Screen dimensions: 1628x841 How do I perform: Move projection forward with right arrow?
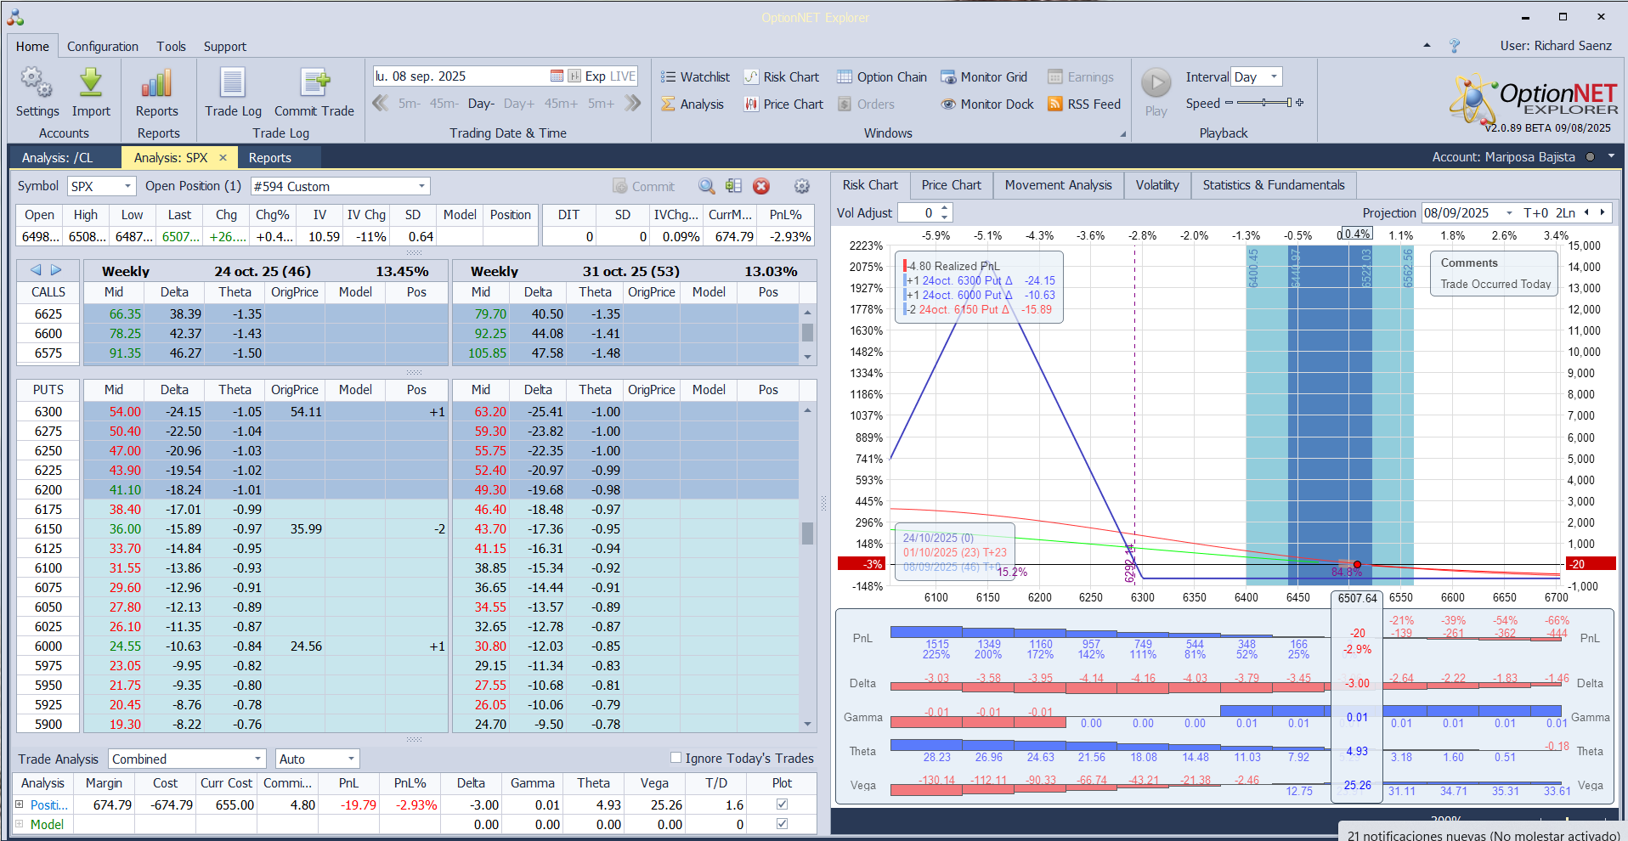tap(1603, 213)
